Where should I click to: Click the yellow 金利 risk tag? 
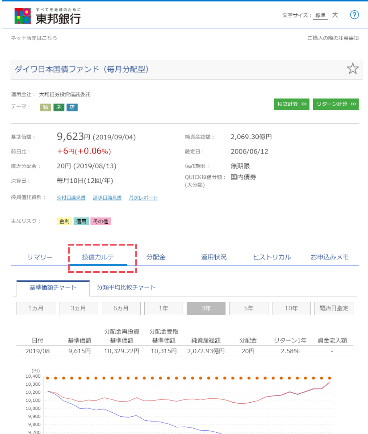[x=64, y=221]
